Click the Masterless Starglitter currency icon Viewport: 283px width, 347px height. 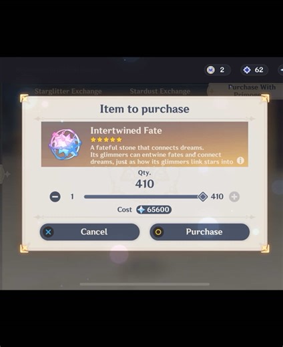point(210,70)
